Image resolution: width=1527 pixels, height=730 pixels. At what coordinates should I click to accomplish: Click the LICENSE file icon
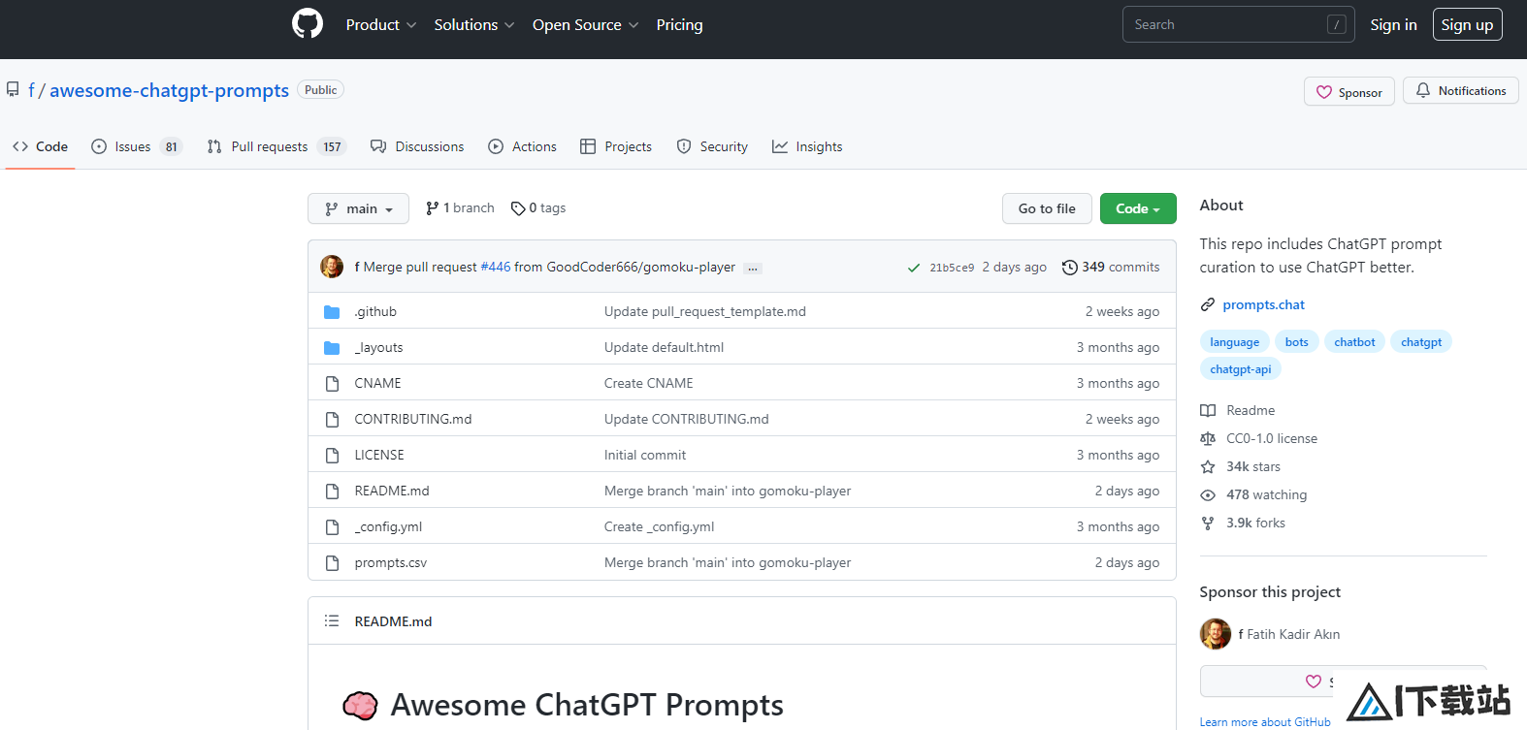point(332,456)
